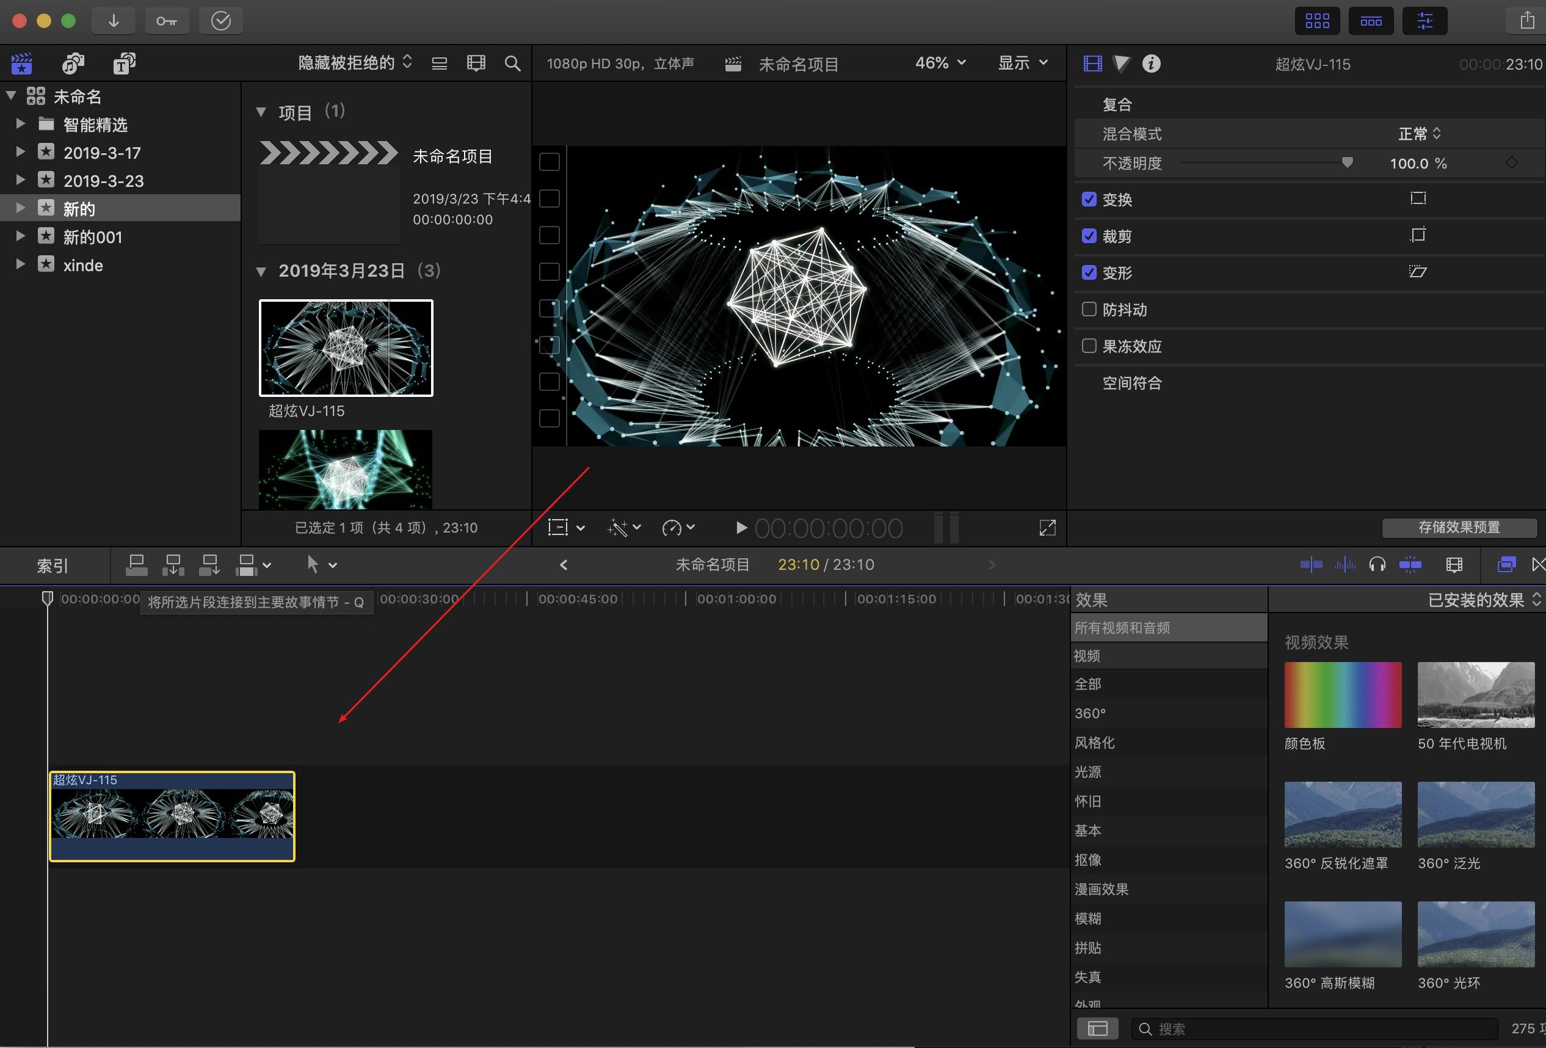Screen dimensions: 1546x1048
Task: Enable the 果冻效应 checkbox
Action: (x=1089, y=345)
